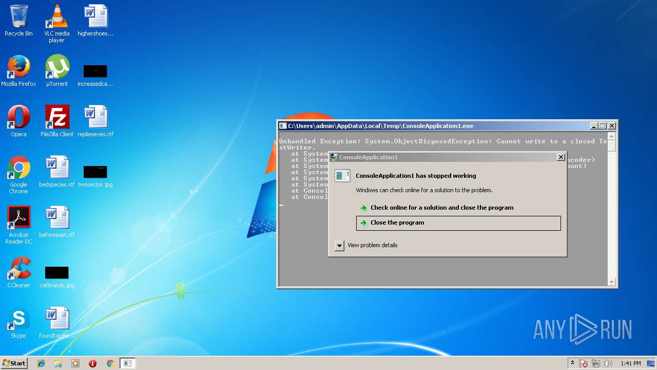Select the highershoes document icon

pos(95,21)
